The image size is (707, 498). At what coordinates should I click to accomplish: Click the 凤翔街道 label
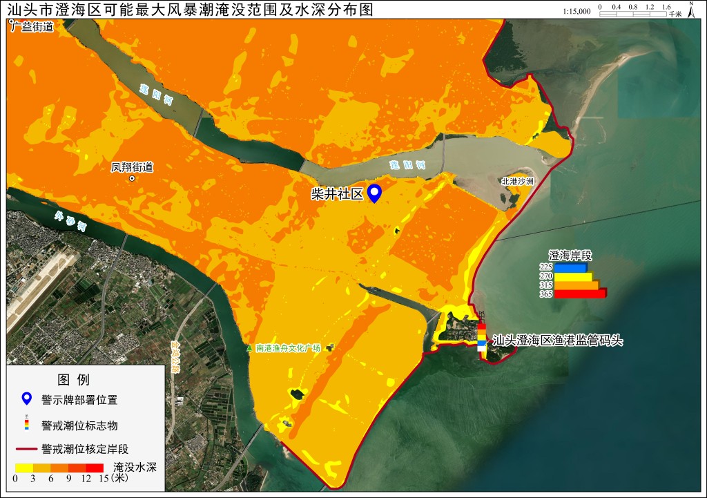pos(132,167)
